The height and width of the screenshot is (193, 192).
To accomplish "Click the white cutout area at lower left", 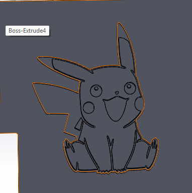I will [x=9, y=162].
